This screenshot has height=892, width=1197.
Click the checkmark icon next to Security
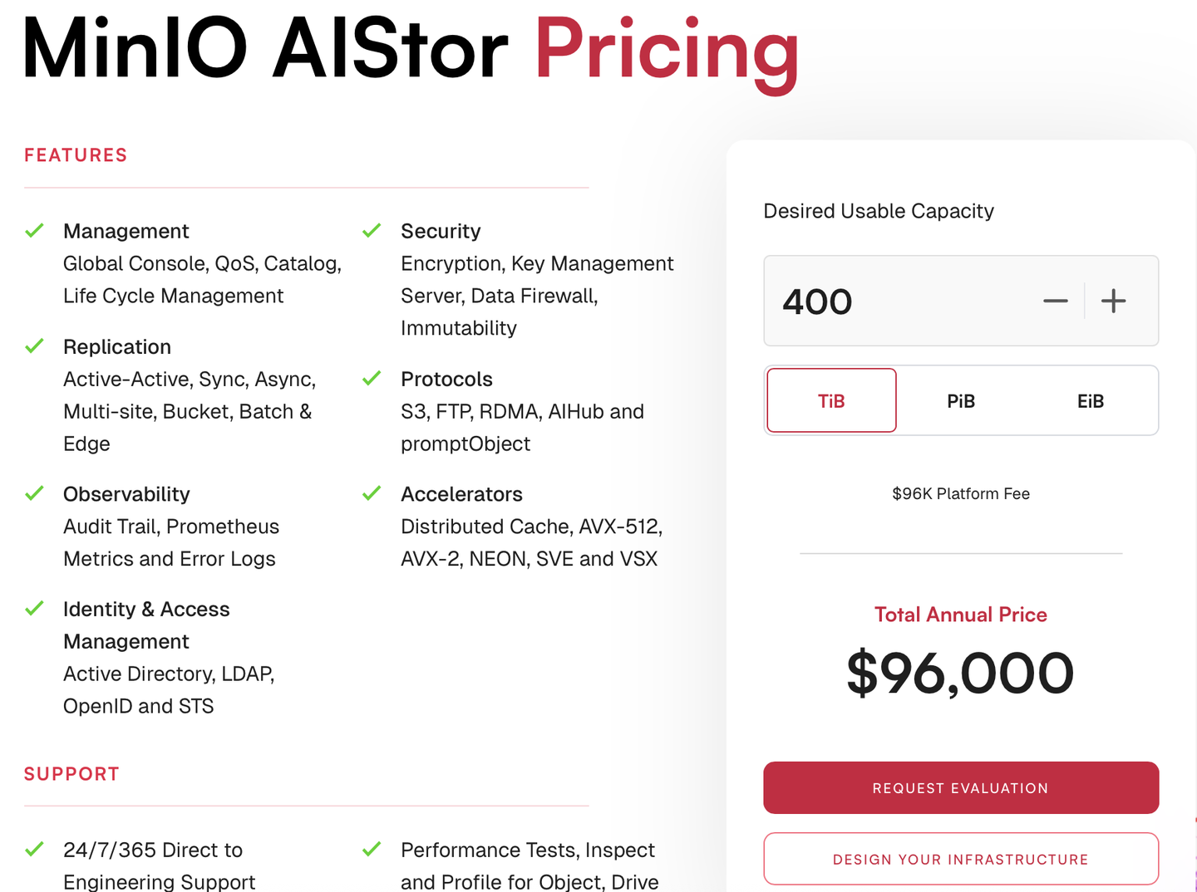click(372, 231)
